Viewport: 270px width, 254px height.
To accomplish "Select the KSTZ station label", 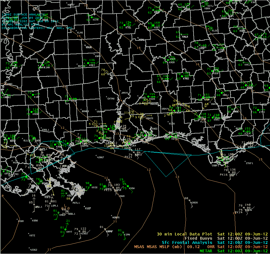I will point(32,235).
